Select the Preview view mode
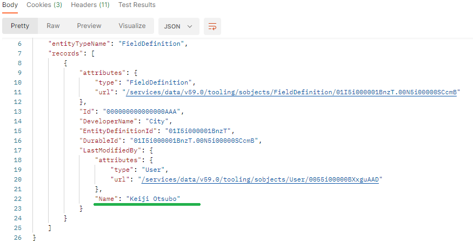Viewport: 473px width, 244px height. coord(89,26)
